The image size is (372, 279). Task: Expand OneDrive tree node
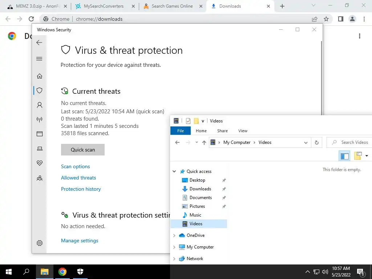174,235
